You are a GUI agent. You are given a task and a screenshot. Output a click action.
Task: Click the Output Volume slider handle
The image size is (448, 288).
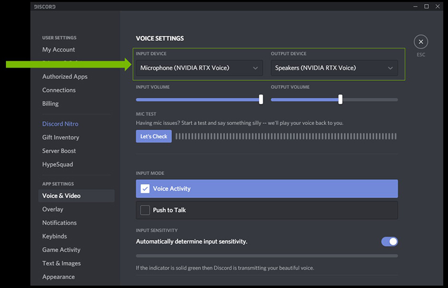[x=340, y=99]
